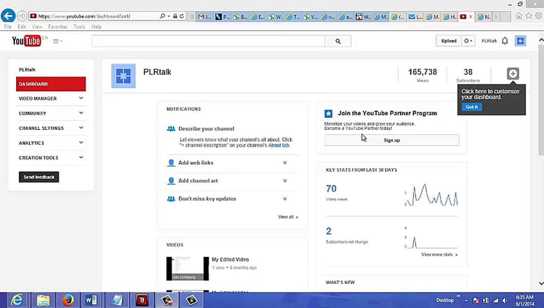Expand the Add channel art notification
Screen dimensions: 544x308
coord(285,181)
